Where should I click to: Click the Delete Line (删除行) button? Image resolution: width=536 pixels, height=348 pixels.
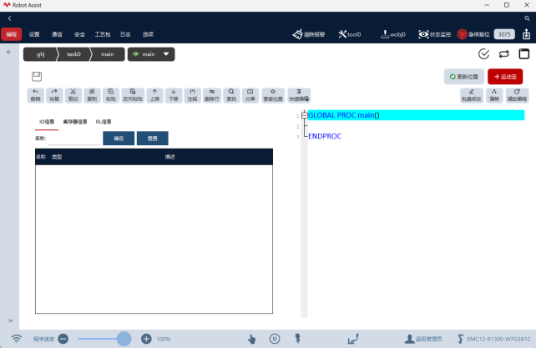(x=212, y=95)
